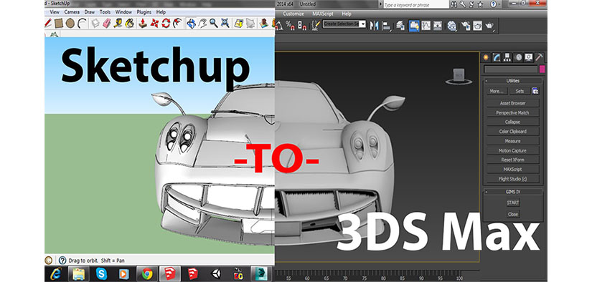Image resolution: width=592 pixels, height=282 pixels.
Task: Switch to the Modify command panel tab
Action: [497, 57]
